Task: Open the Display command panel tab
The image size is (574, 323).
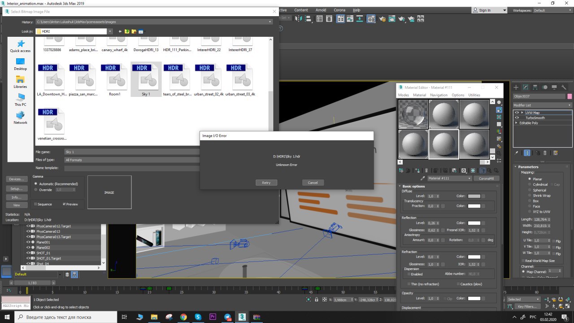Action: click(x=554, y=87)
